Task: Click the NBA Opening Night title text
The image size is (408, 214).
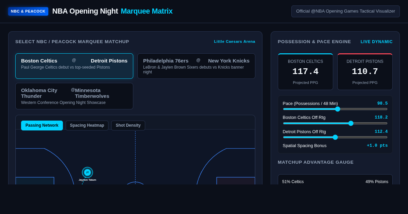Action: pos(85,11)
